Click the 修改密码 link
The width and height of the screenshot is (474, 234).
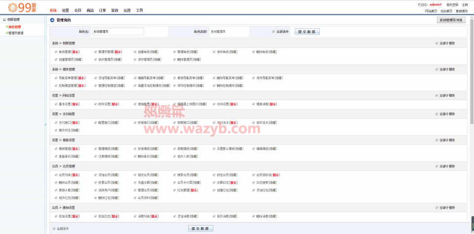tap(452, 5)
